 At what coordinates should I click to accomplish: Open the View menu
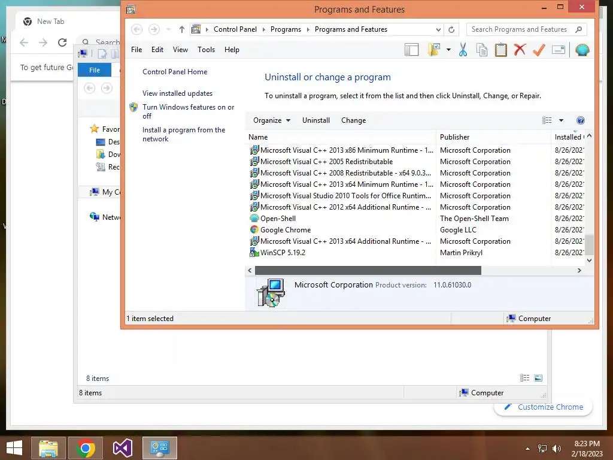(180, 50)
